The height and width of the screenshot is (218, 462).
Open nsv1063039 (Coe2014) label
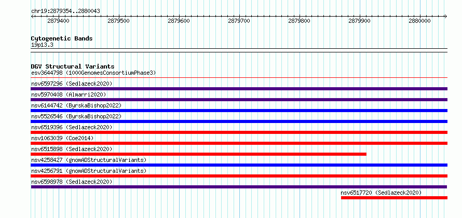tap(62, 138)
